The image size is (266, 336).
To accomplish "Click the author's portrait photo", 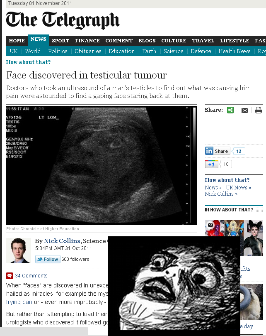I will (x=18, y=250).
